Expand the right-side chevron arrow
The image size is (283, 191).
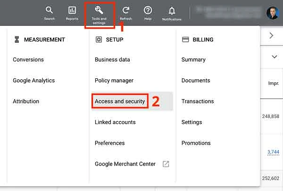coord(271,35)
